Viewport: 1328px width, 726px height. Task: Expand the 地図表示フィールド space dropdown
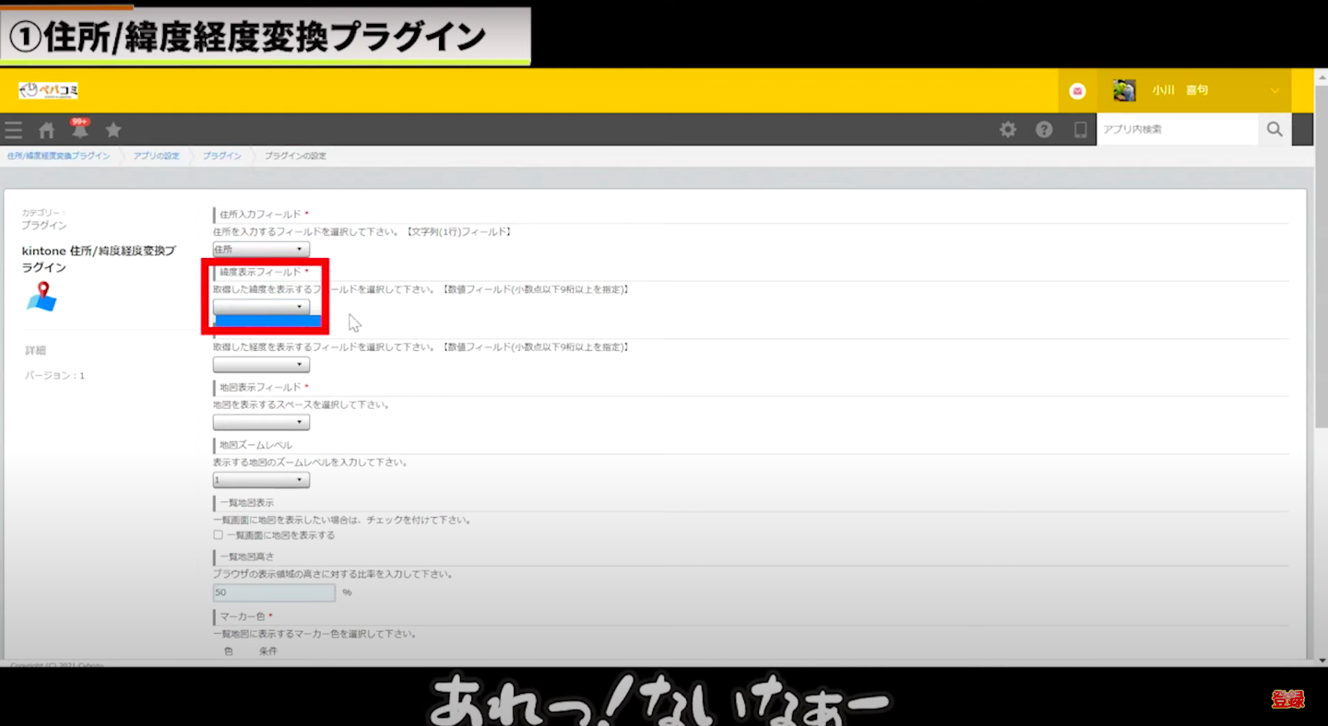261,423
